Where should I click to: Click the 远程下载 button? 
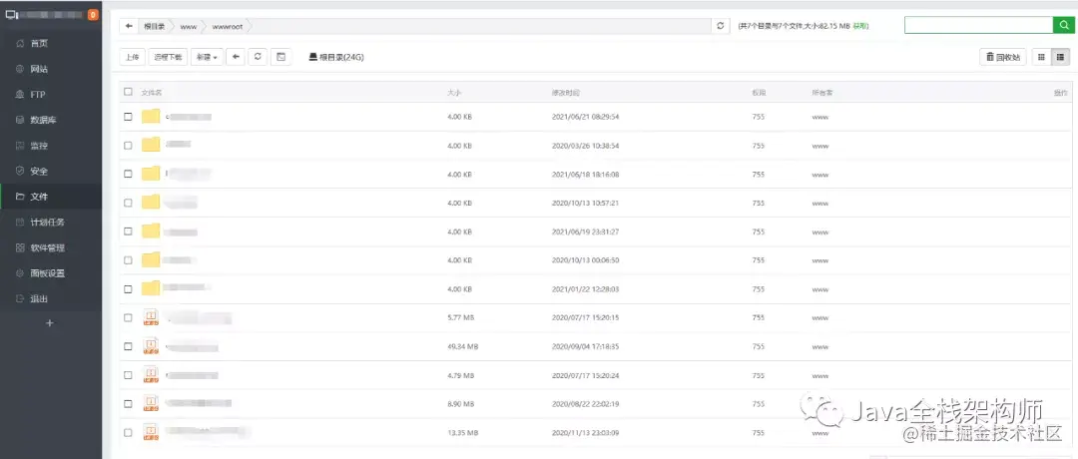(x=167, y=58)
